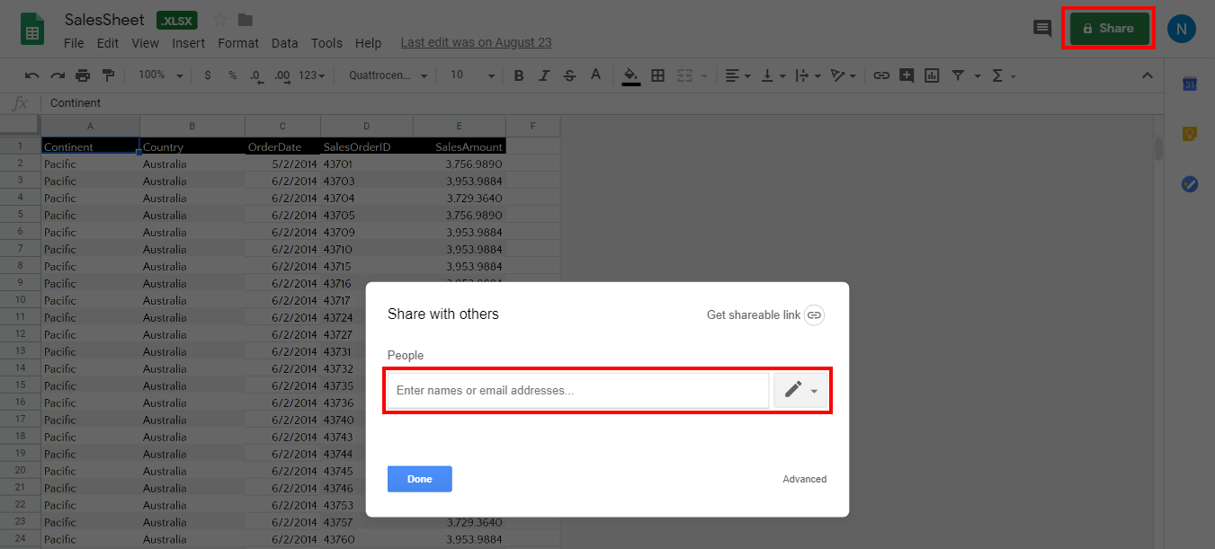The width and height of the screenshot is (1215, 549).
Task: Toggle bold formatting
Action: [519, 75]
